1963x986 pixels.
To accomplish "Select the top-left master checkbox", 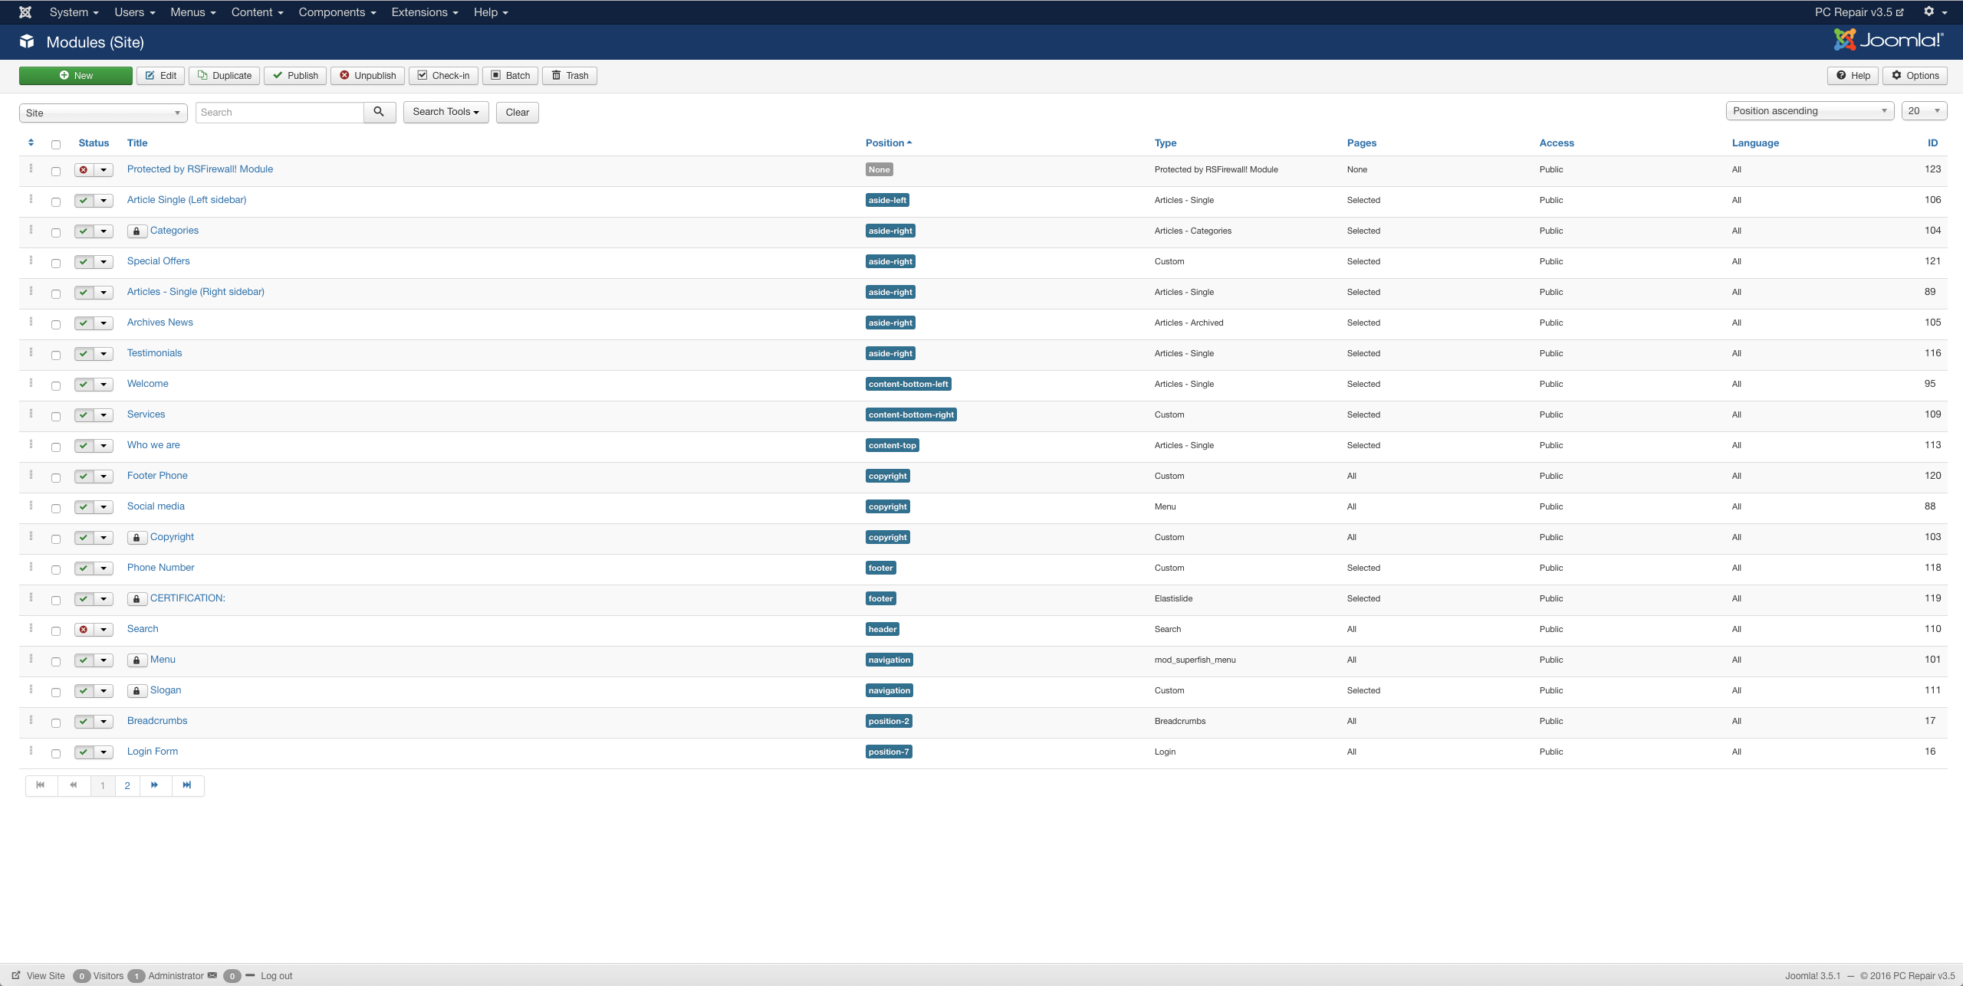I will tap(57, 142).
